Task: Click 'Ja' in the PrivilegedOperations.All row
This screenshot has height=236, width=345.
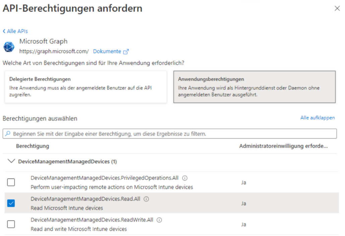Action: [244, 182]
